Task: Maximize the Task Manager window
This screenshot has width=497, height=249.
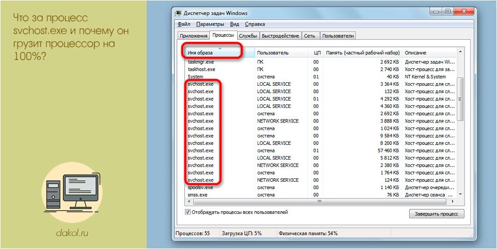Action: 447,12
